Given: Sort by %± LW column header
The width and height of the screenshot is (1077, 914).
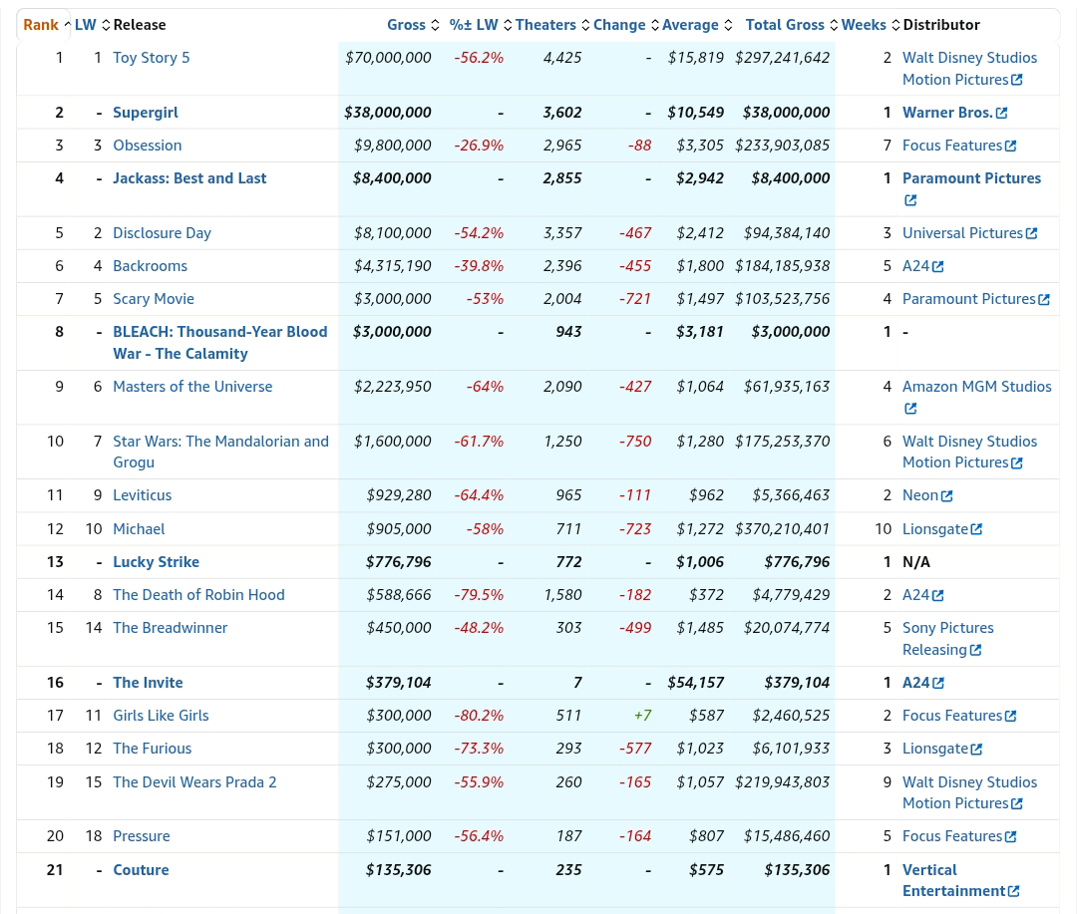Looking at the screenshot, I should (x=474, y=25).
